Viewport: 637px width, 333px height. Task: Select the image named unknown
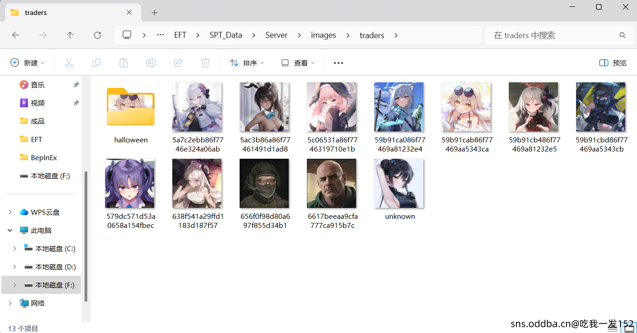[398, 190]
